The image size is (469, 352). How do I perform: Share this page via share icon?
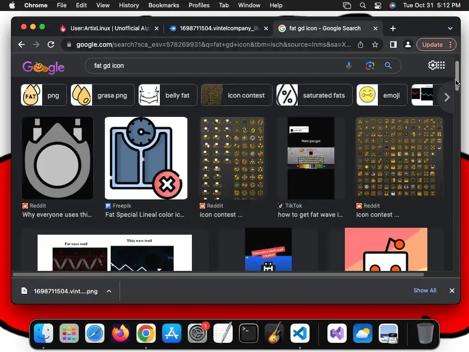click(360, 44)
